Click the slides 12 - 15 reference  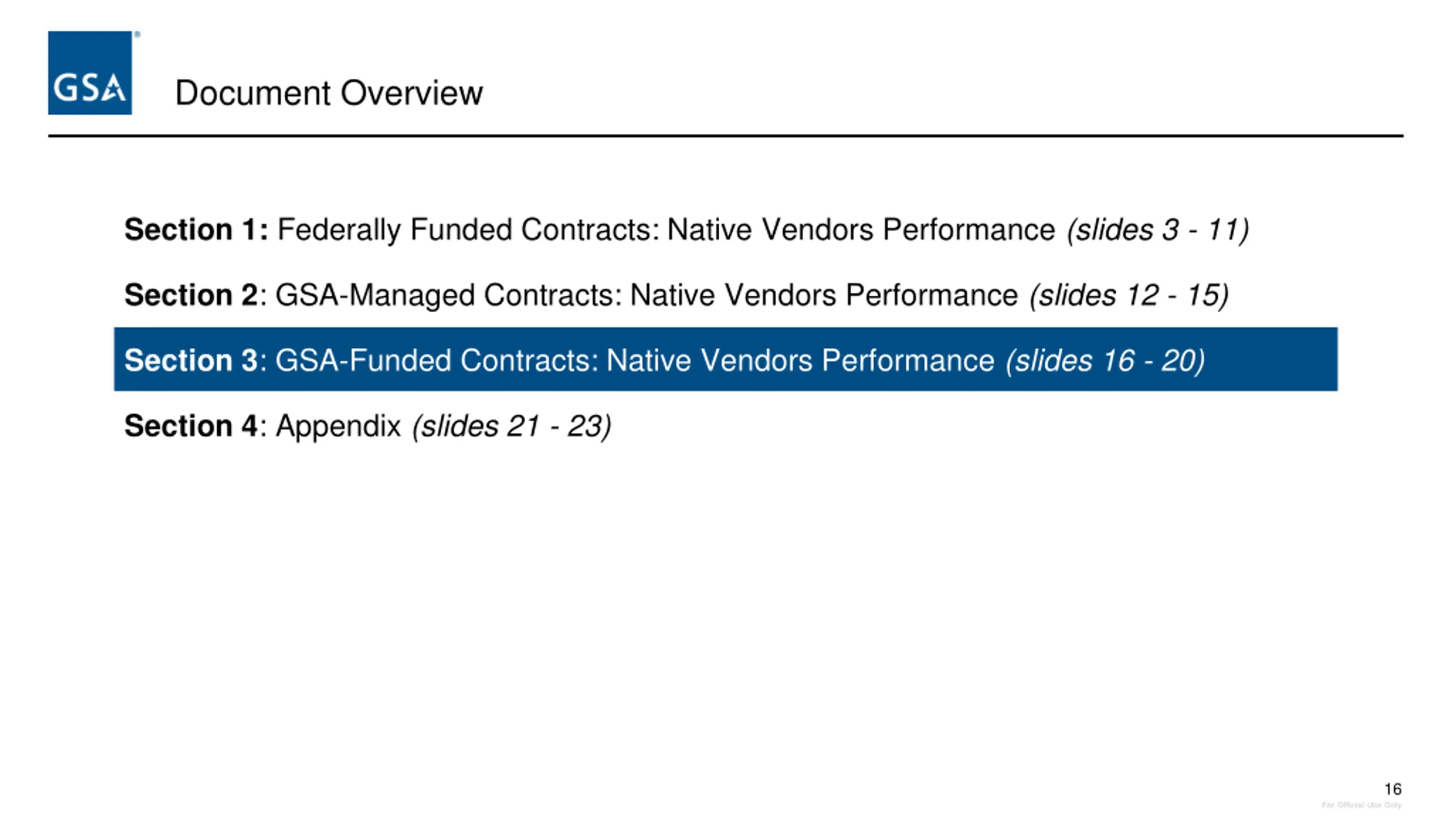click(x=1129, y=295)
